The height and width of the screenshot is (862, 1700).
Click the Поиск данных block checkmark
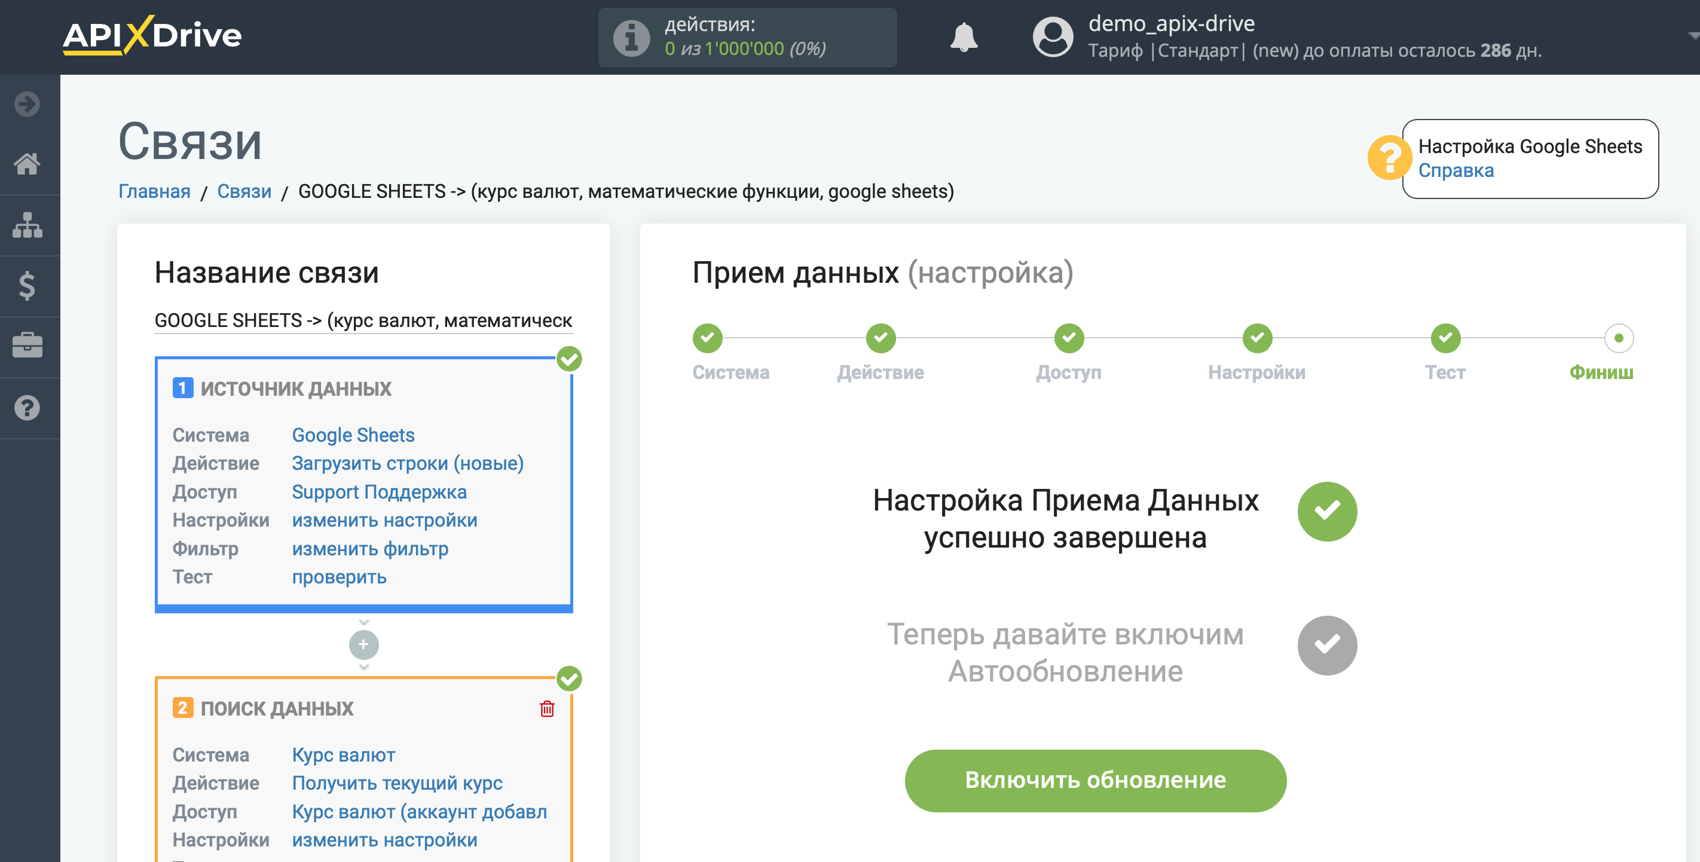coord(569,678)
